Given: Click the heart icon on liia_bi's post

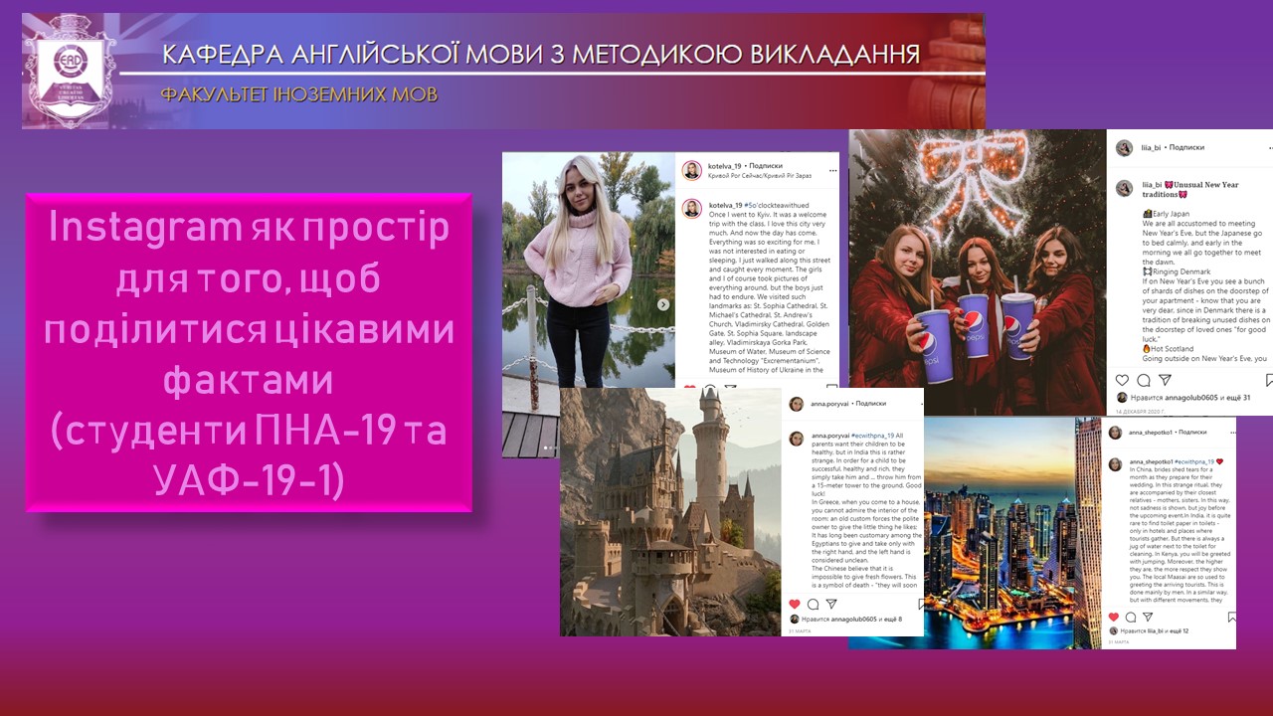Looking at the screenshot, I should point(1122,380).
